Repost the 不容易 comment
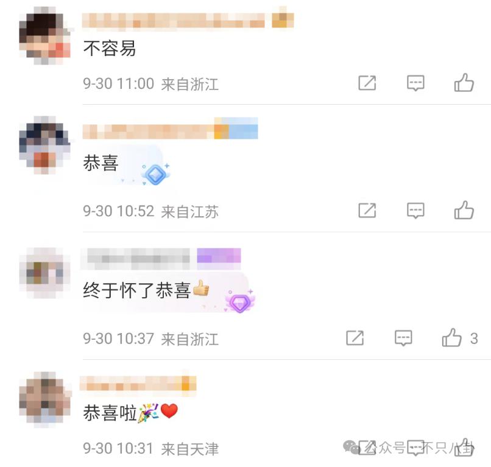Screen dimensions: 491x467 tap(367, 83)
